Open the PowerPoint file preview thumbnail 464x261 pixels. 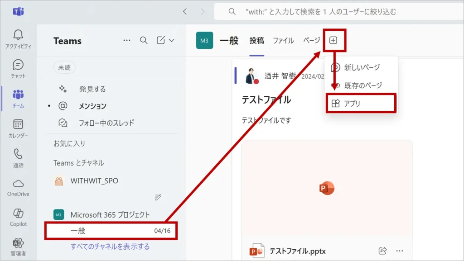click(x=327, y=188)
